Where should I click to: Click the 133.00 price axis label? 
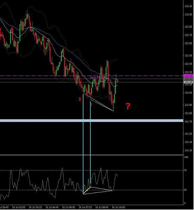tap(188, 14)
